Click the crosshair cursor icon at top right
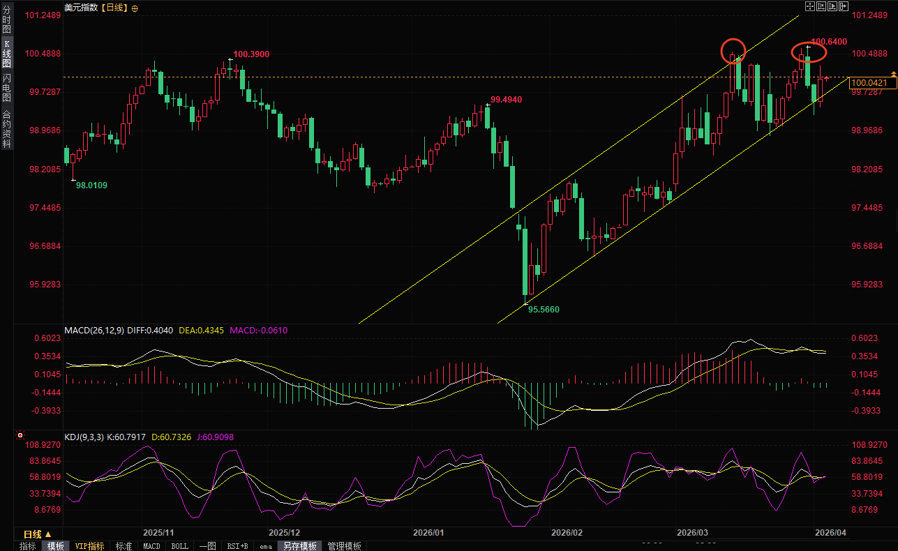This screenshot has height=551, width=898. pyautogui.click(x=810, y=6)
